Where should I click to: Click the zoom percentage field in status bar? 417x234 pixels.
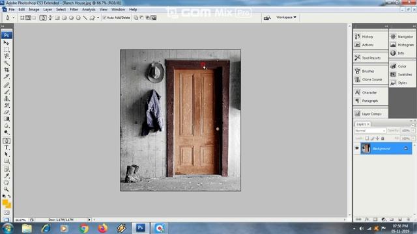21,220
